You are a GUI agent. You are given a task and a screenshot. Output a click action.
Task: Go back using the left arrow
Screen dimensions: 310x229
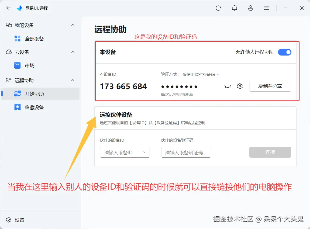coord(8,8)
